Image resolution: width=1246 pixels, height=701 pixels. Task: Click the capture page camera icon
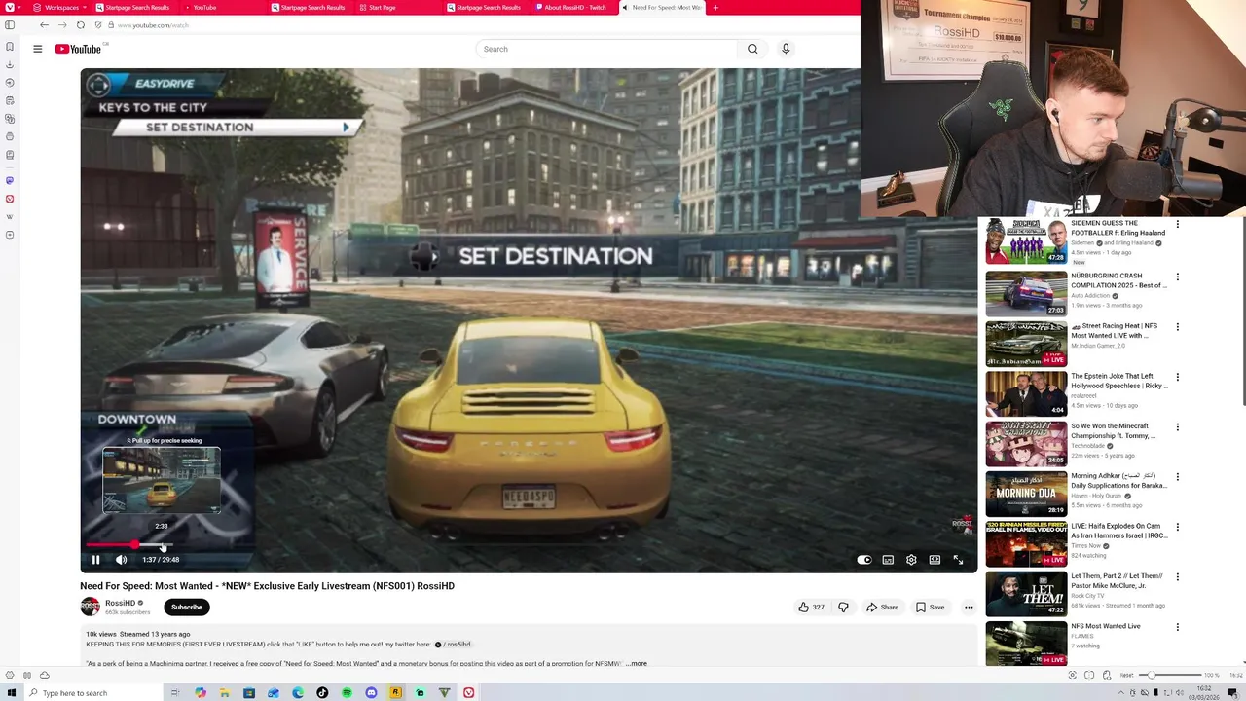[x=1073, y=675]
